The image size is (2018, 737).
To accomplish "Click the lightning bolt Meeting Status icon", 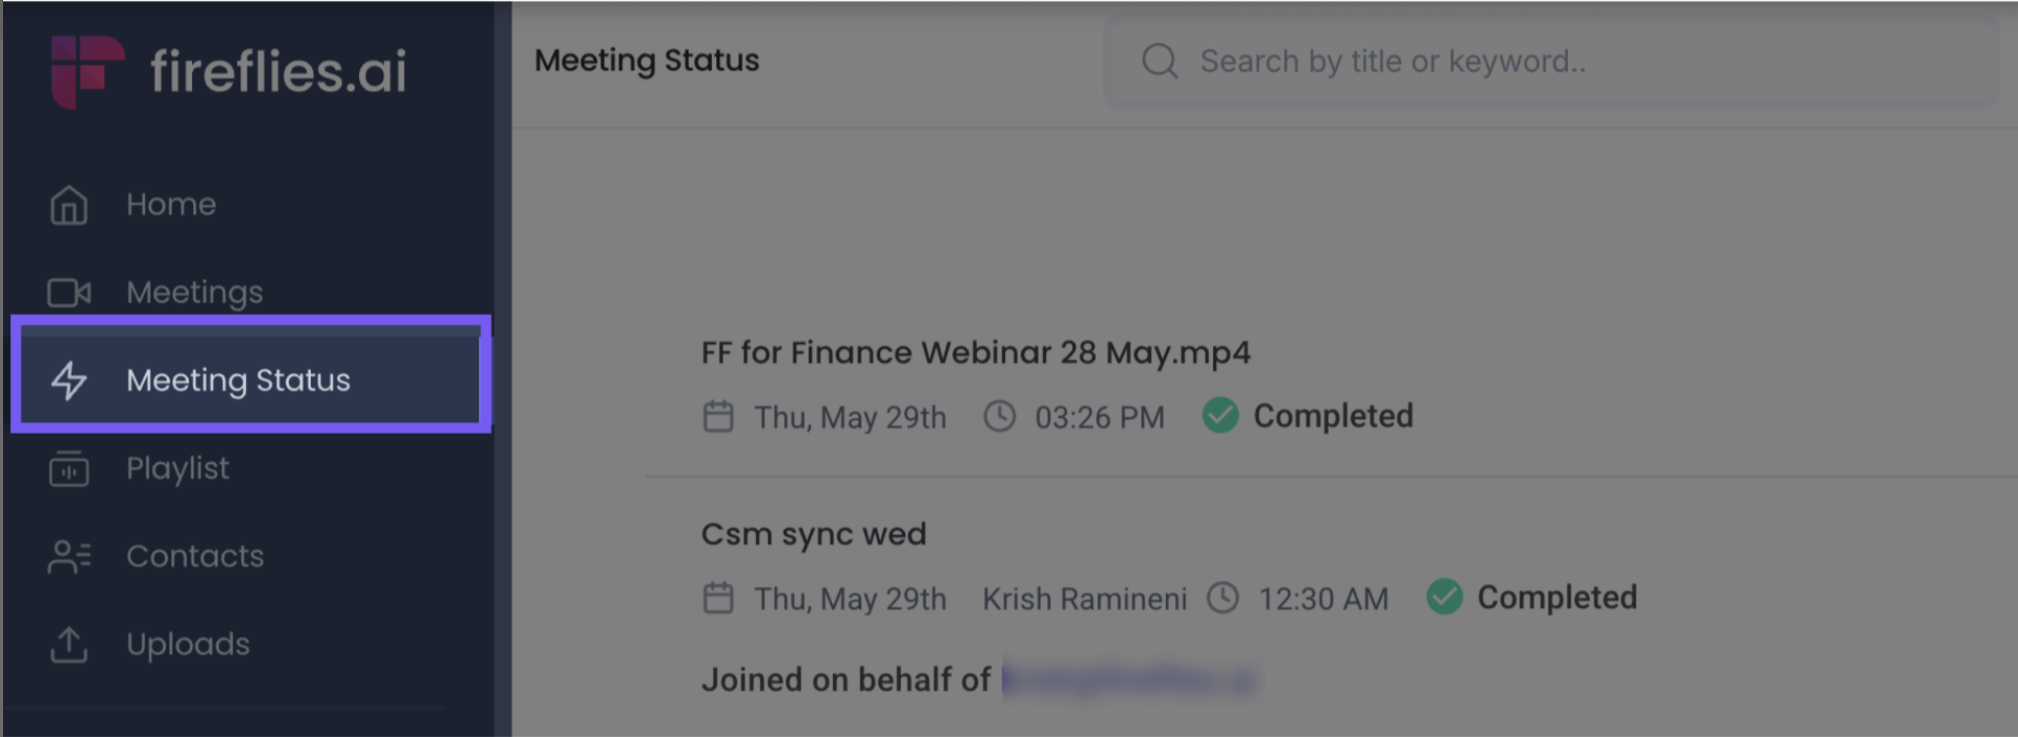I will 68,380.
